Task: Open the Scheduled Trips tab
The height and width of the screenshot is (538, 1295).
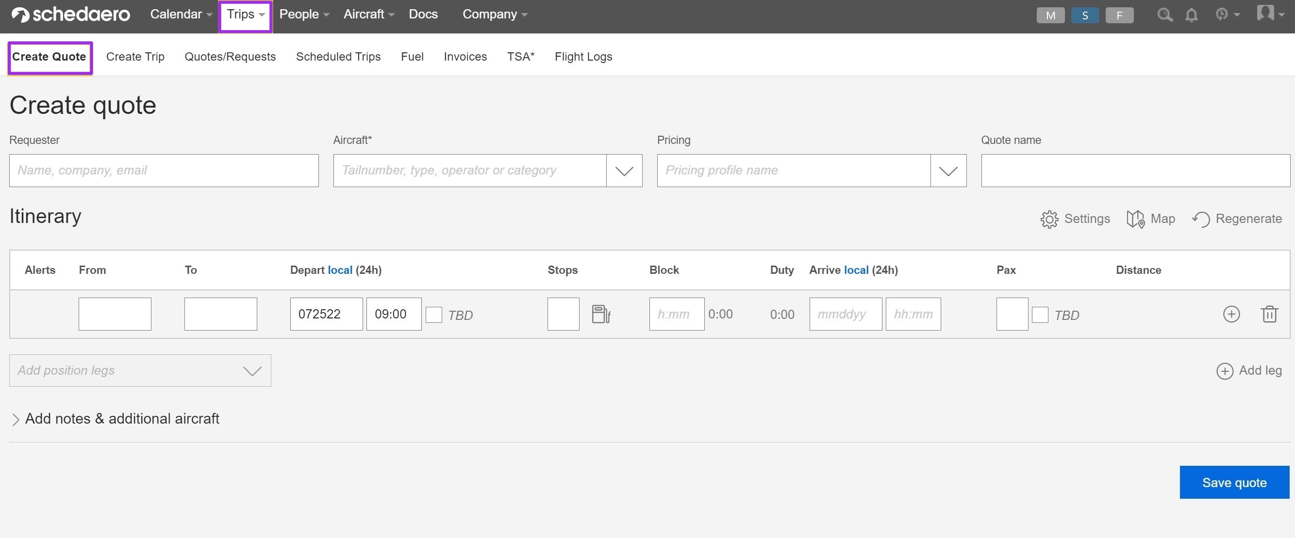Action: click(x=338, y=57)
